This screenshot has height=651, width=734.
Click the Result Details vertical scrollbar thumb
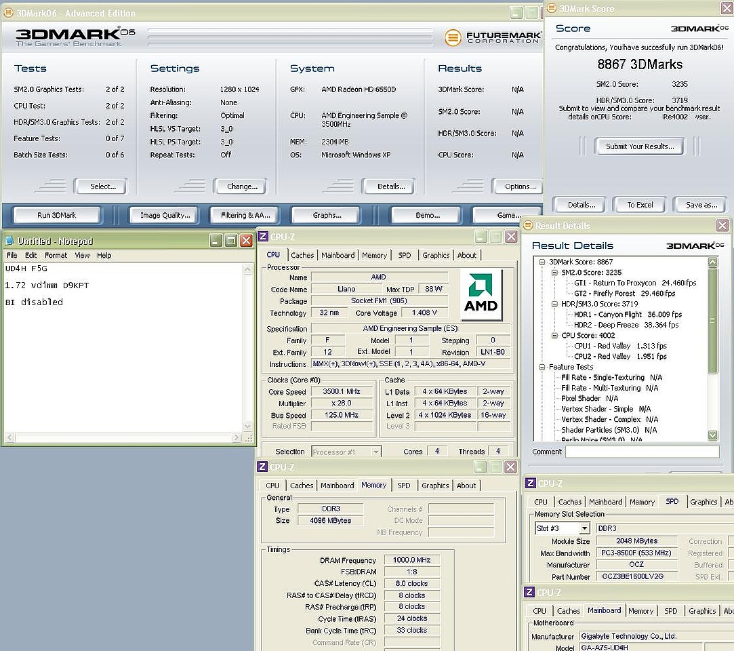(712, 321)
